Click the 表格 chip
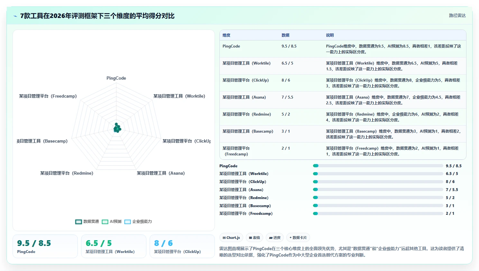The height and width of the screenshot is (271, 479). (x=254, y=238)
